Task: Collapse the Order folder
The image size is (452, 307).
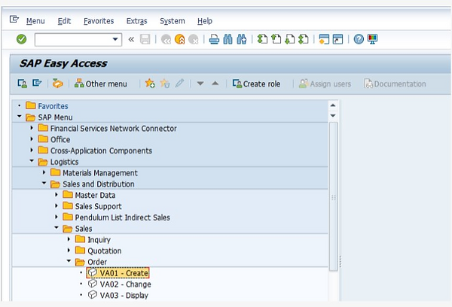Action: (x=69, y=261)
